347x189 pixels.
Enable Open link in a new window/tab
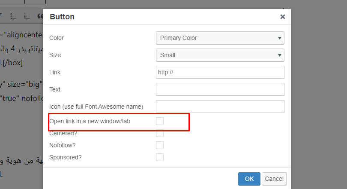tap(160, 121)
